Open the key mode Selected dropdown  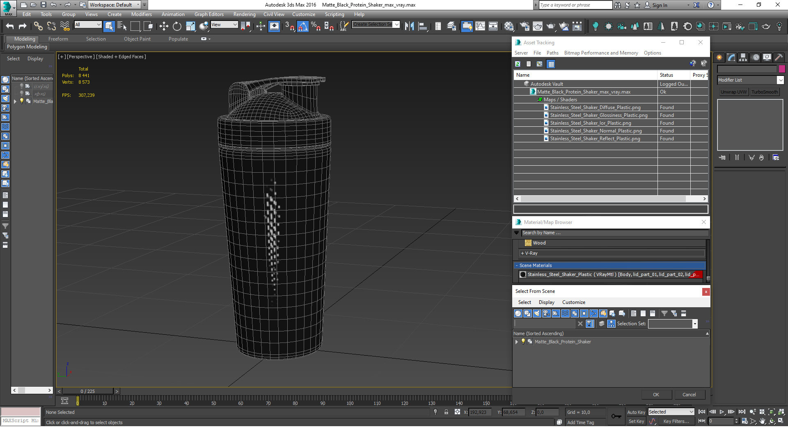click(671, 412)
